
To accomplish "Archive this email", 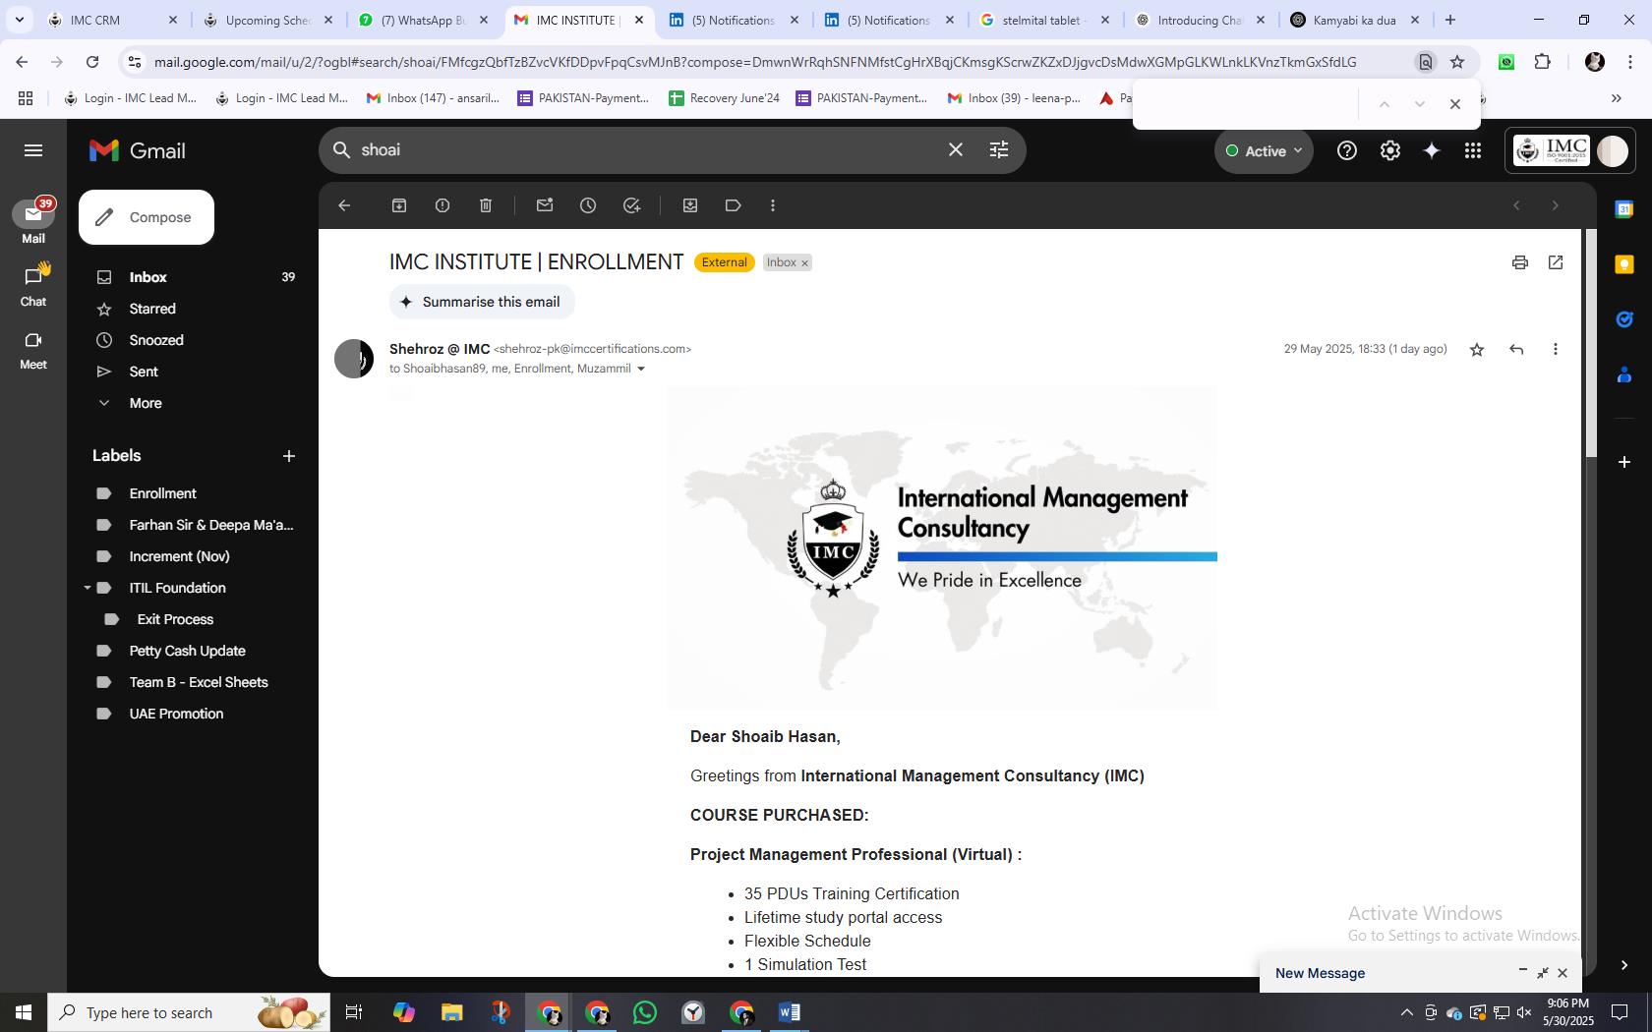I will (x=399, y=205).
